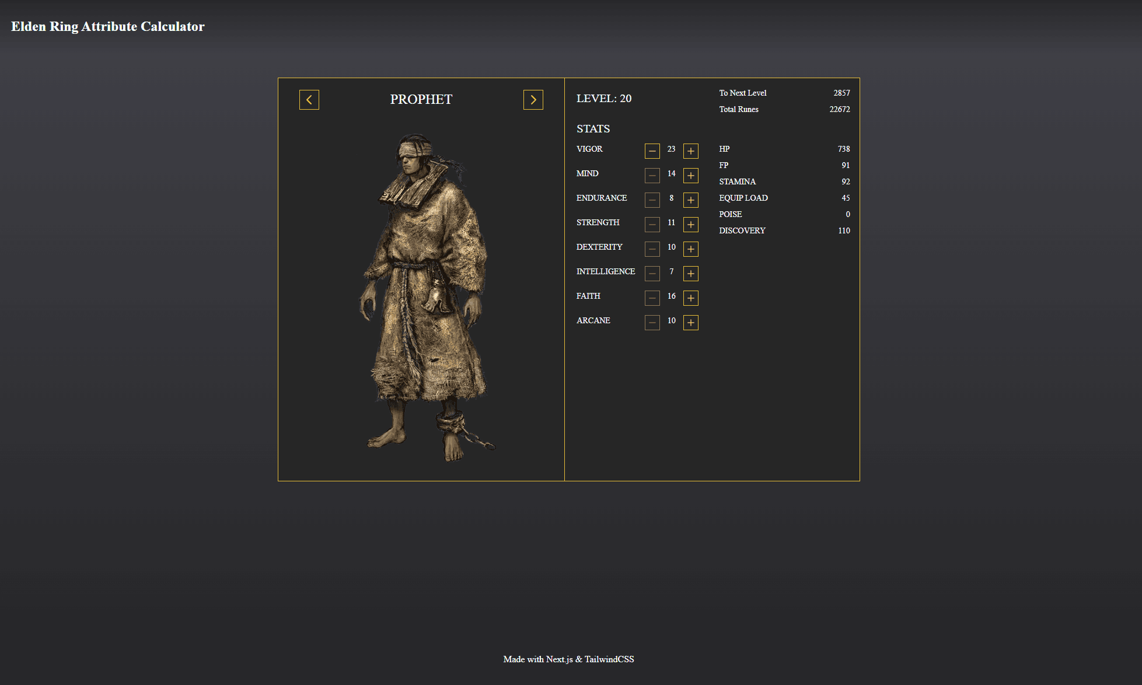Increase Dexterity with the plus button
Image resolution: width=1142 pixels, height=685 pixels.
(x=691, y=249)
